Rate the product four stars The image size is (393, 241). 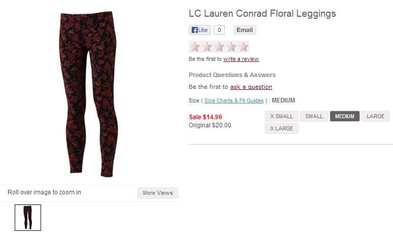(x=232, y=47)
